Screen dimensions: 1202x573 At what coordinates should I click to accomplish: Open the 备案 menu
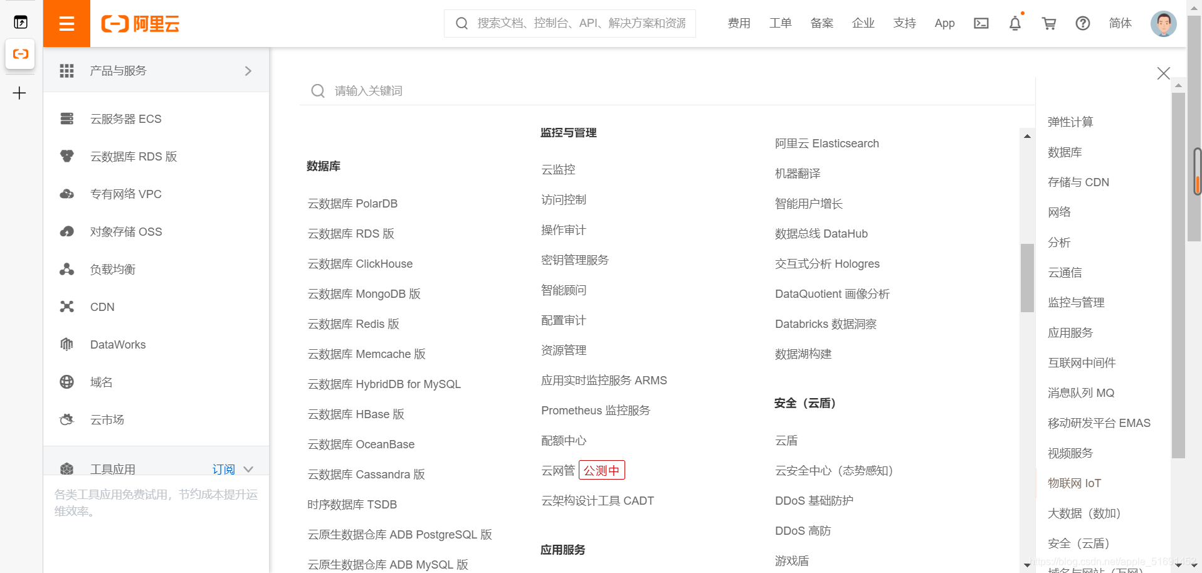click(821, 23)
